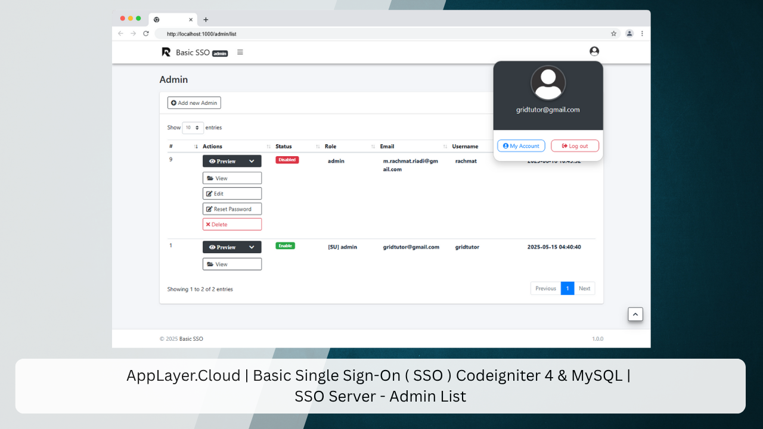The height and width of the screenshot is (429, 763).
Task: Click Add new Admin button
Action: pyautogui.click(x=194, y=103)
